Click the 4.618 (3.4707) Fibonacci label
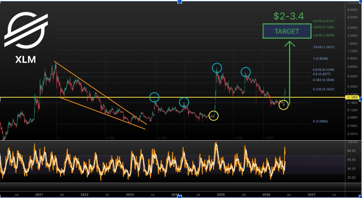 point(324,21)
